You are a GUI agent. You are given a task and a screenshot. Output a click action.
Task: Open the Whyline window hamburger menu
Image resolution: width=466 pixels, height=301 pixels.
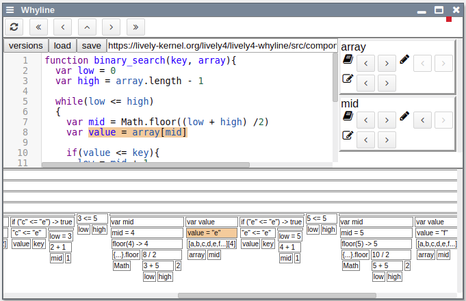tap(10, 10)
